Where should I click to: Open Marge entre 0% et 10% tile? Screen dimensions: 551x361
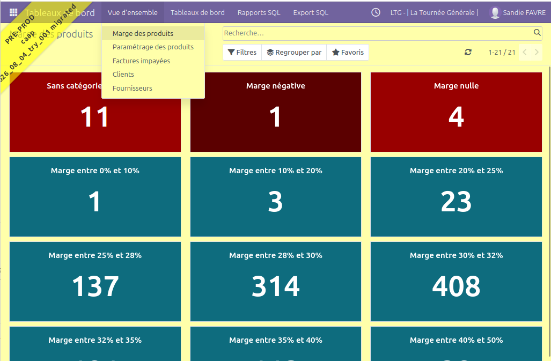pyautogui.click(x=95, y=197)
